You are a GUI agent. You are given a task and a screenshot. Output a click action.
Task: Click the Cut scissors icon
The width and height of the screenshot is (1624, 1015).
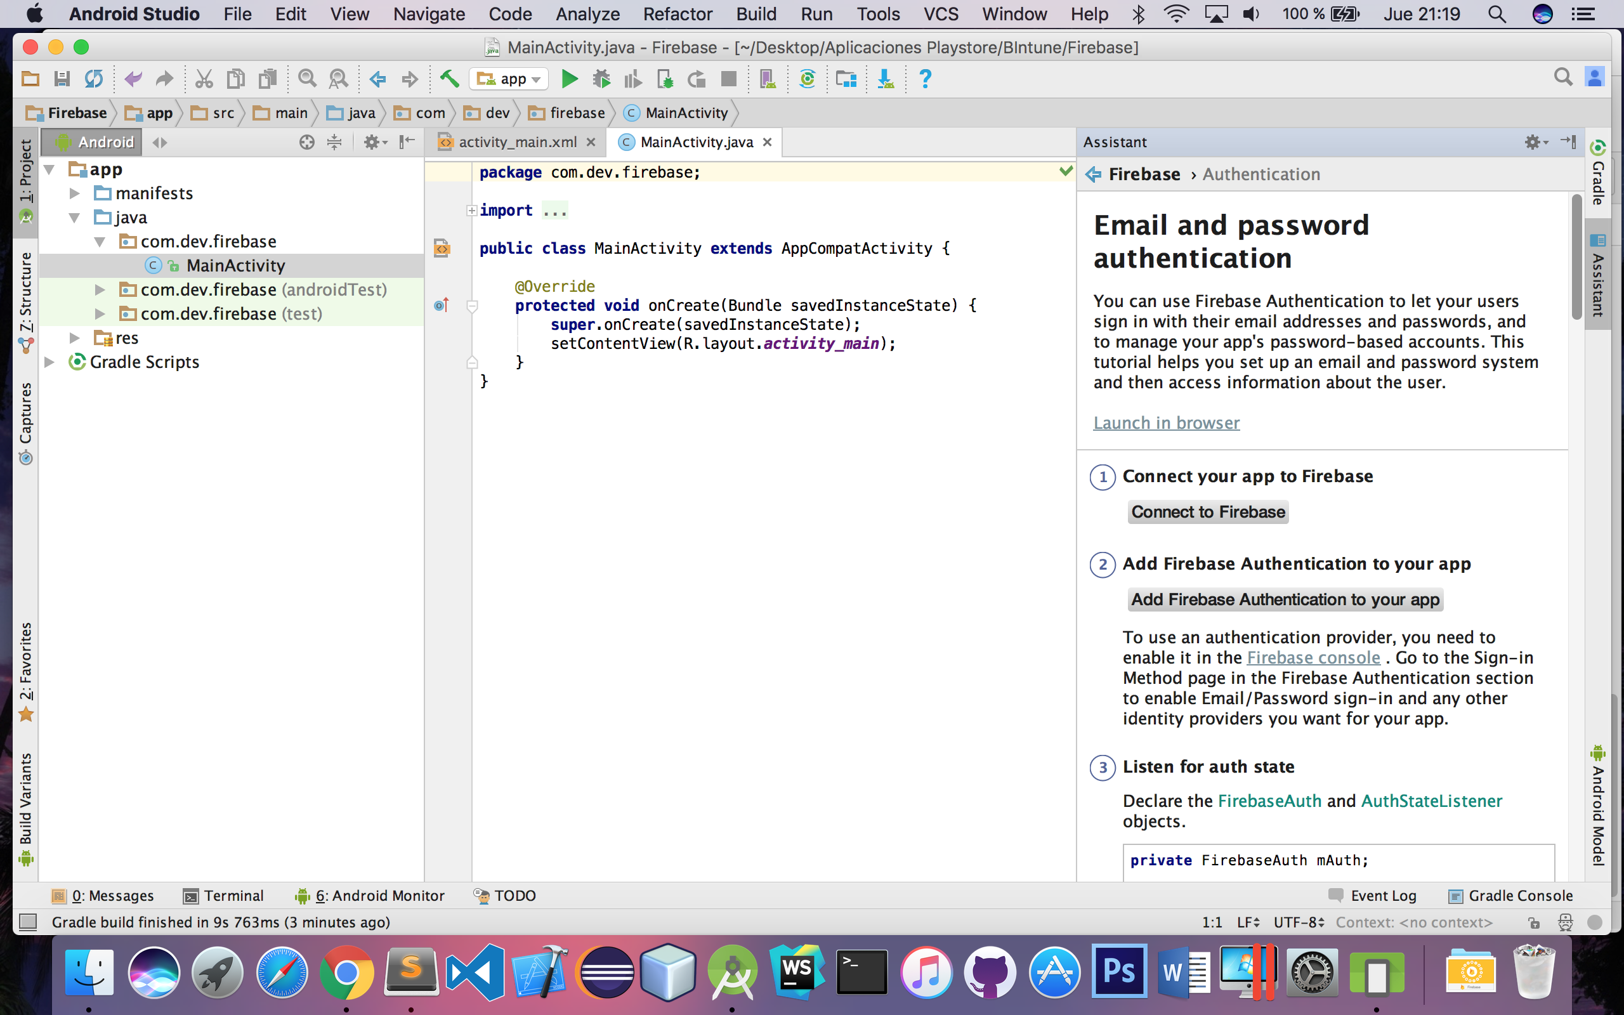204,79
